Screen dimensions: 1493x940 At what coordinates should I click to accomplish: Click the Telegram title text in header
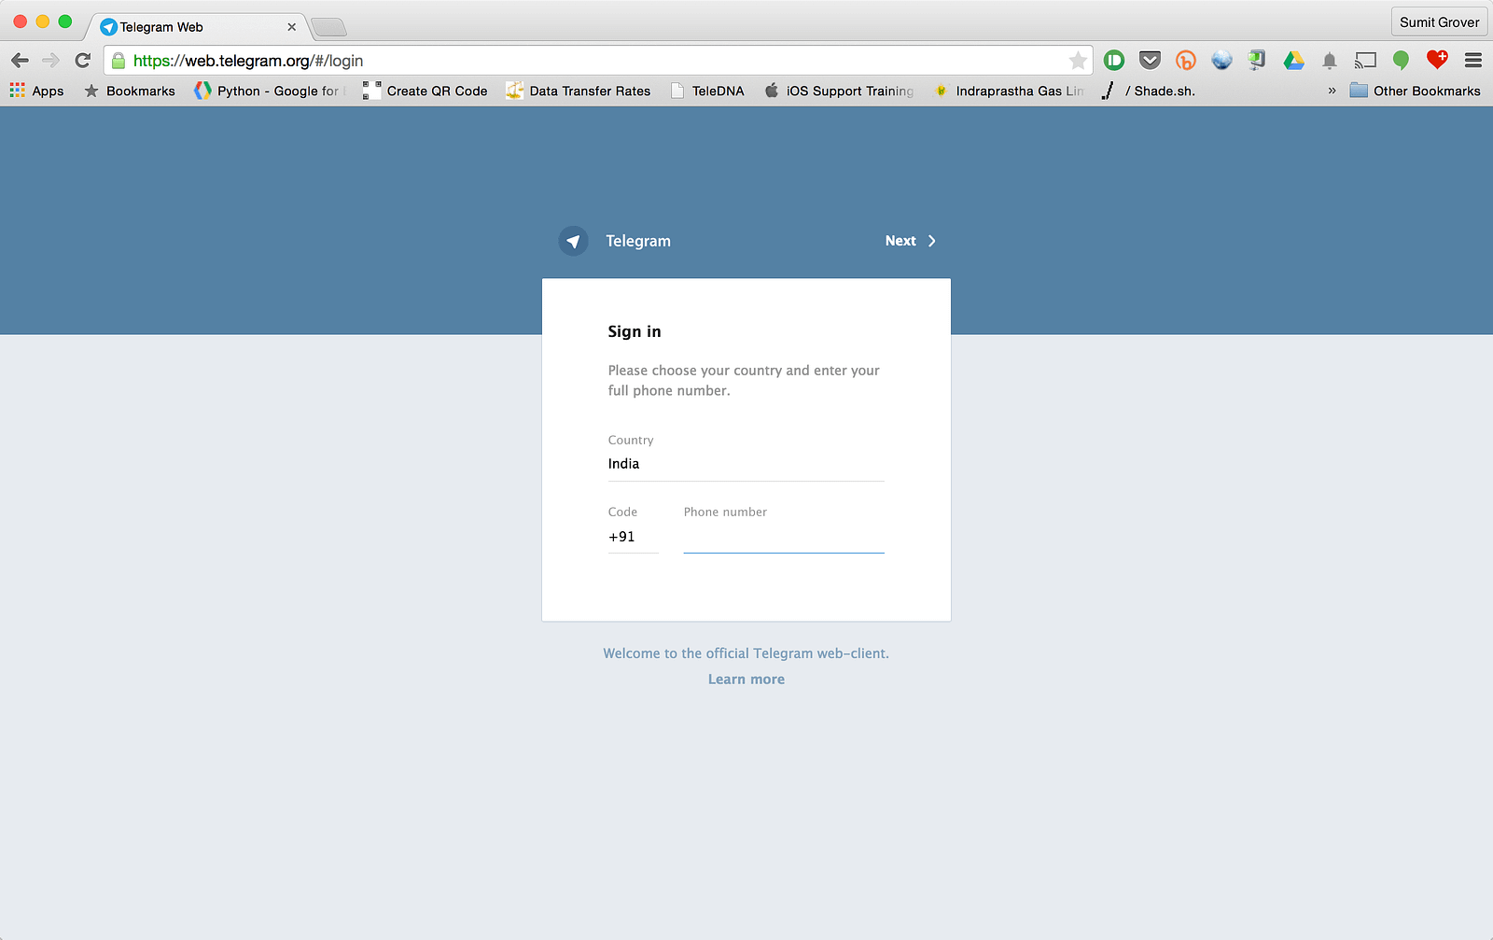[638, 241]
